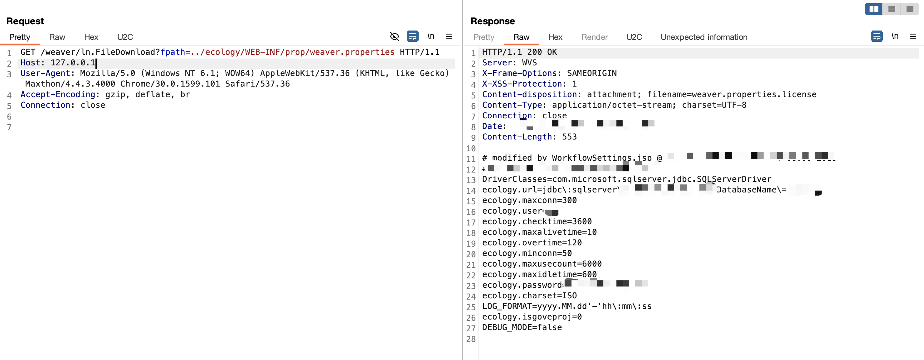
Task: Click DEBUG_MODE=false line
Action: pyautogui.click(x=522, y=327)
